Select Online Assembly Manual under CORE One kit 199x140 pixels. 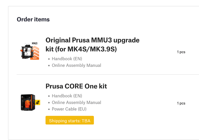coord(76,103)
